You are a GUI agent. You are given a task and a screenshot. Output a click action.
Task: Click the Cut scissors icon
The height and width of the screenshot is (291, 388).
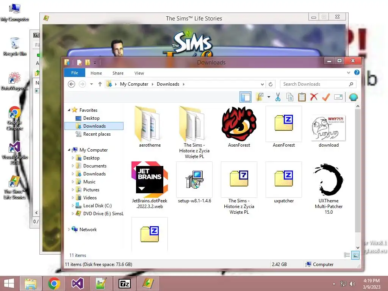[x=278, y=97]
